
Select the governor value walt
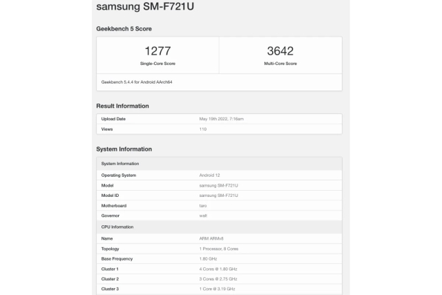click(203, 216)
